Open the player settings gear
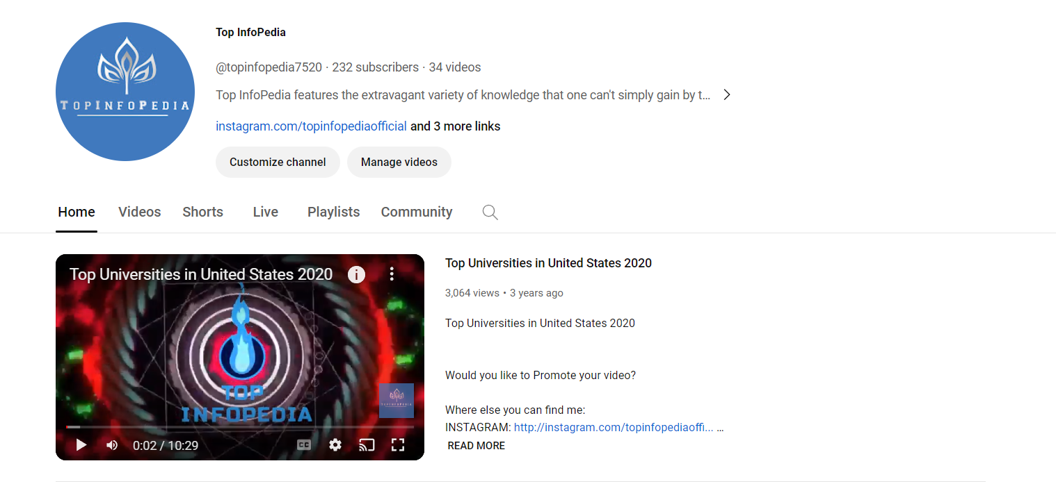The width and height of the screenshot is (1056, 493). (x=335, y=444)
